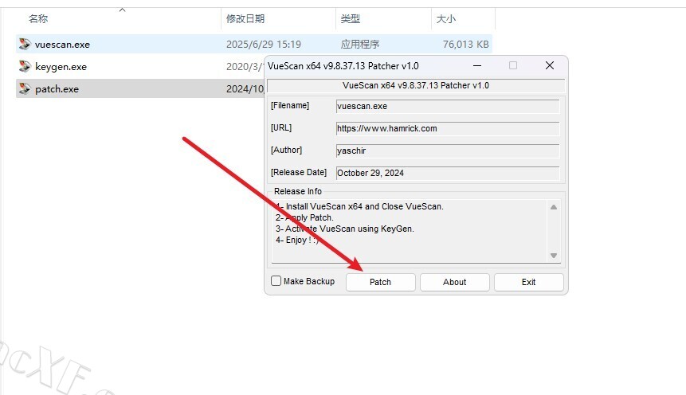686x395 pixels.
Task: Select the vuescan.exe file name
Action: pyautogui.click(x=63, y=45)
